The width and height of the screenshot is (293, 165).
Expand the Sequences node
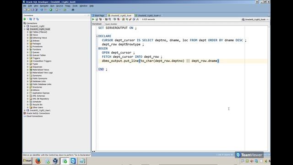(x=27, y=67)
